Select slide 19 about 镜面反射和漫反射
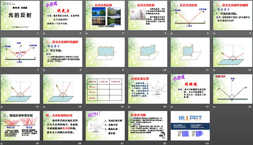 tap(20, 125)
